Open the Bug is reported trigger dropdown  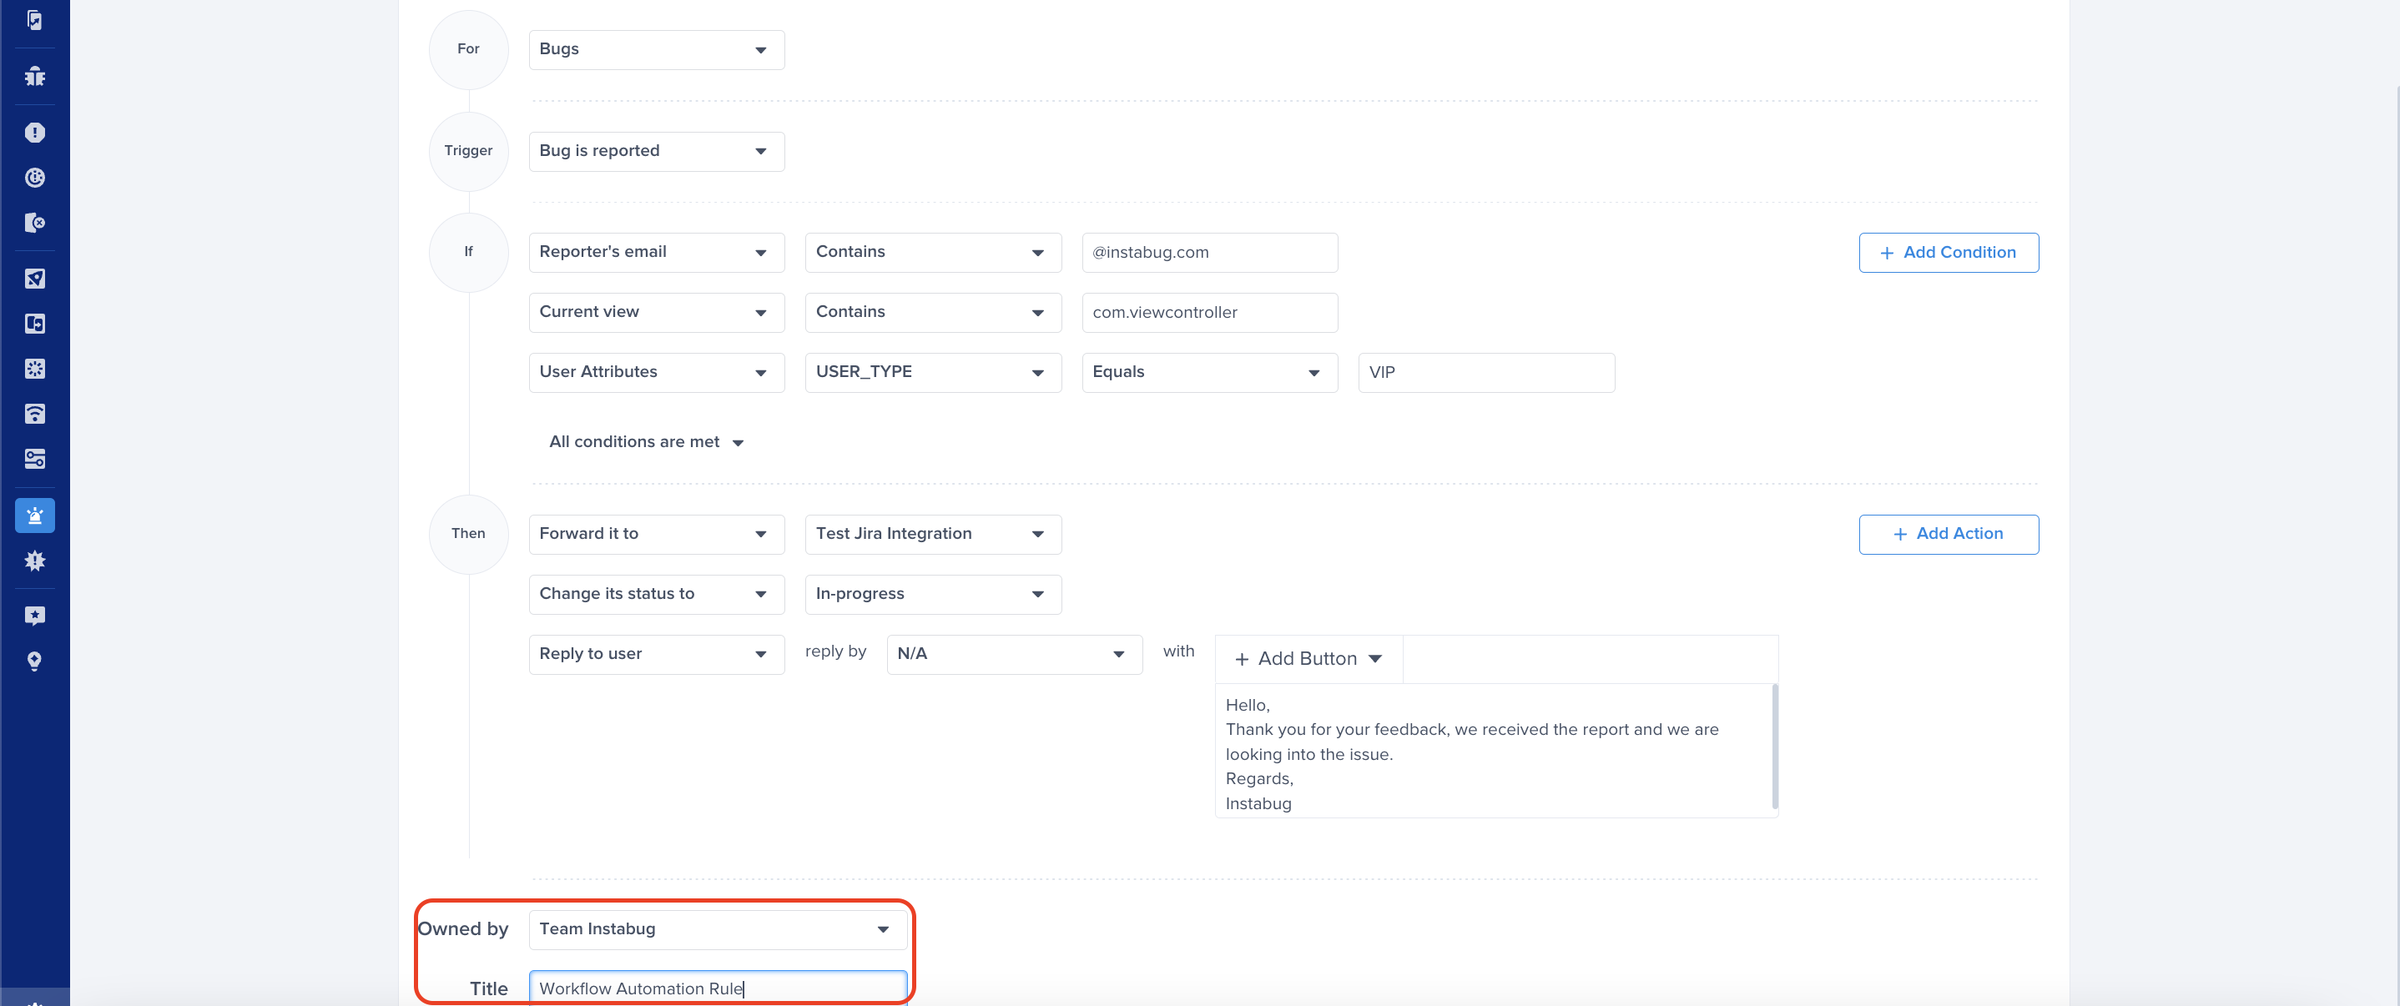[x=656, y=151]
